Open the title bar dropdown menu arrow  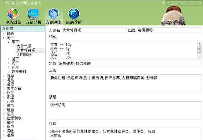coord(171,3)
